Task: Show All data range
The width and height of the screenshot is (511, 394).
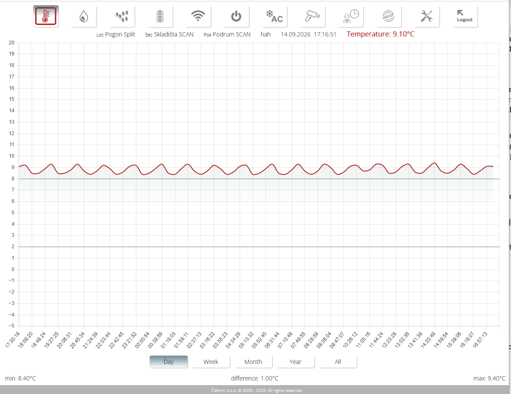Action: point(338,362)
